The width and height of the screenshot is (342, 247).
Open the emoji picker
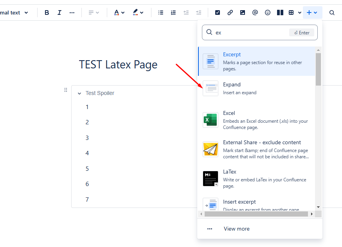[x=268, y=12]
